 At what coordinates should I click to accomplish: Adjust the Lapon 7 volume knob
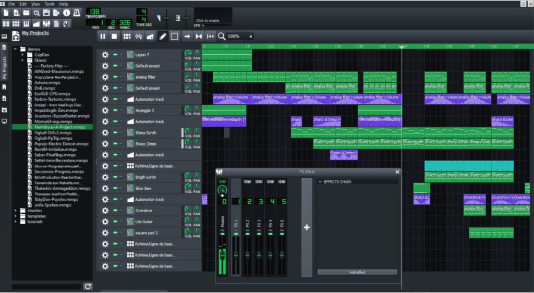tap(188, 53)
